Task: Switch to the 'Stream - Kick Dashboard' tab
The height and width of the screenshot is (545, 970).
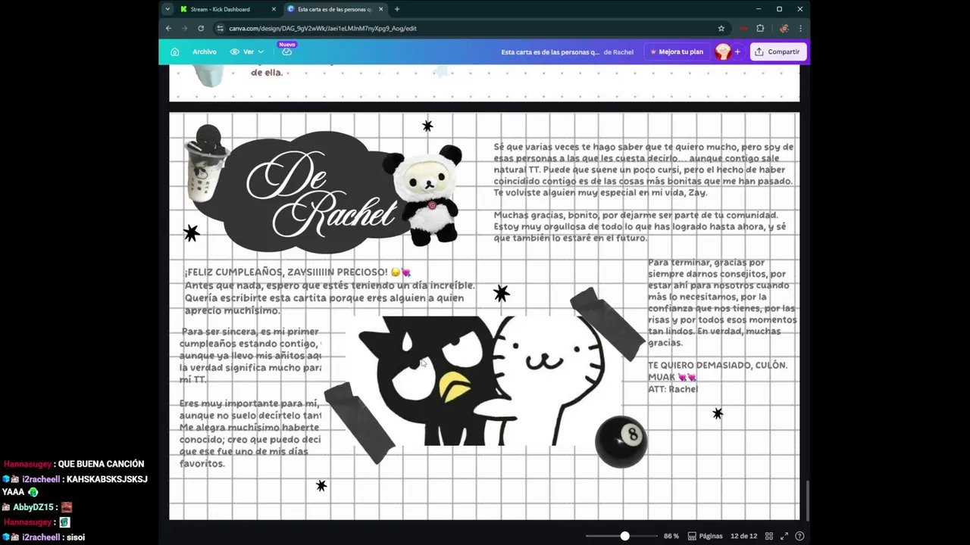Action: [x=221, y=9]
